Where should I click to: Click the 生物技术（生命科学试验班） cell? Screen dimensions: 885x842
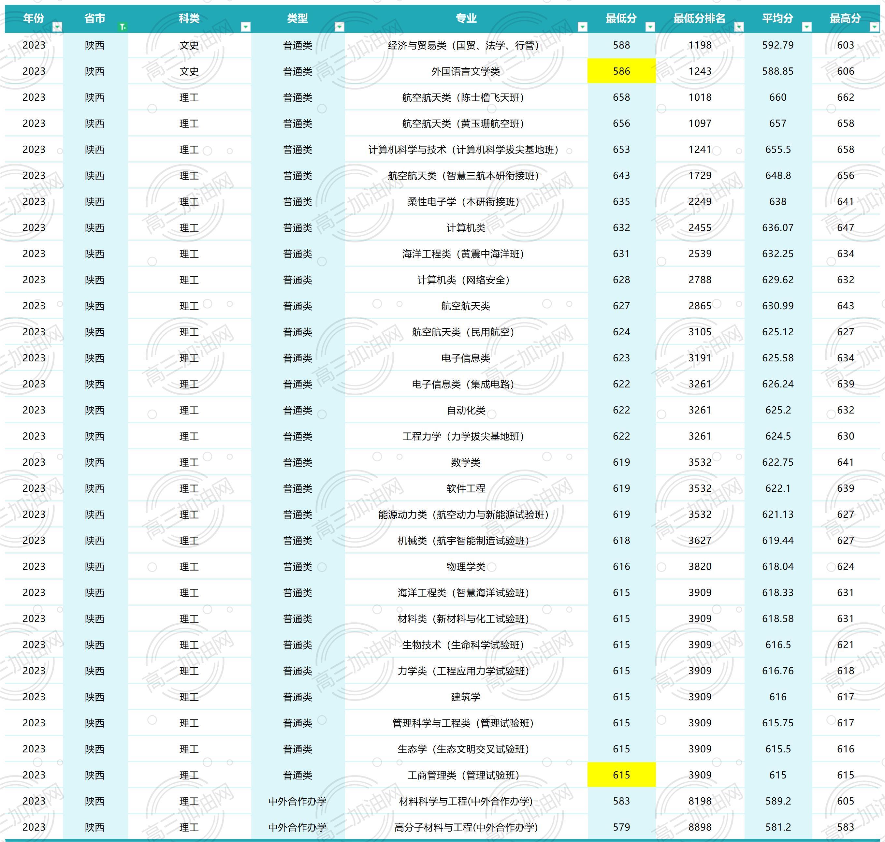tap(466, 645)
